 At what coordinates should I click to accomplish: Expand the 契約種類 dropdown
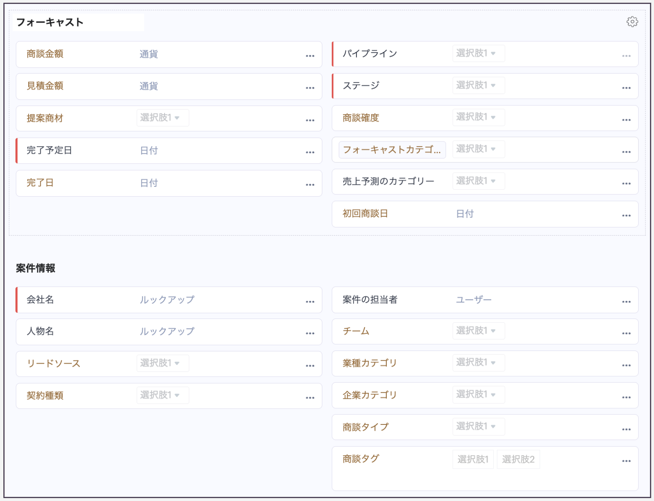[x=162, y=395]
